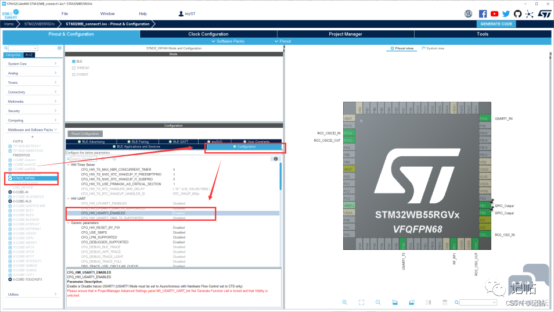This screenshot has width=554, height=312.
Task: Expand the Multimedia category
Action: click(32, 102)
